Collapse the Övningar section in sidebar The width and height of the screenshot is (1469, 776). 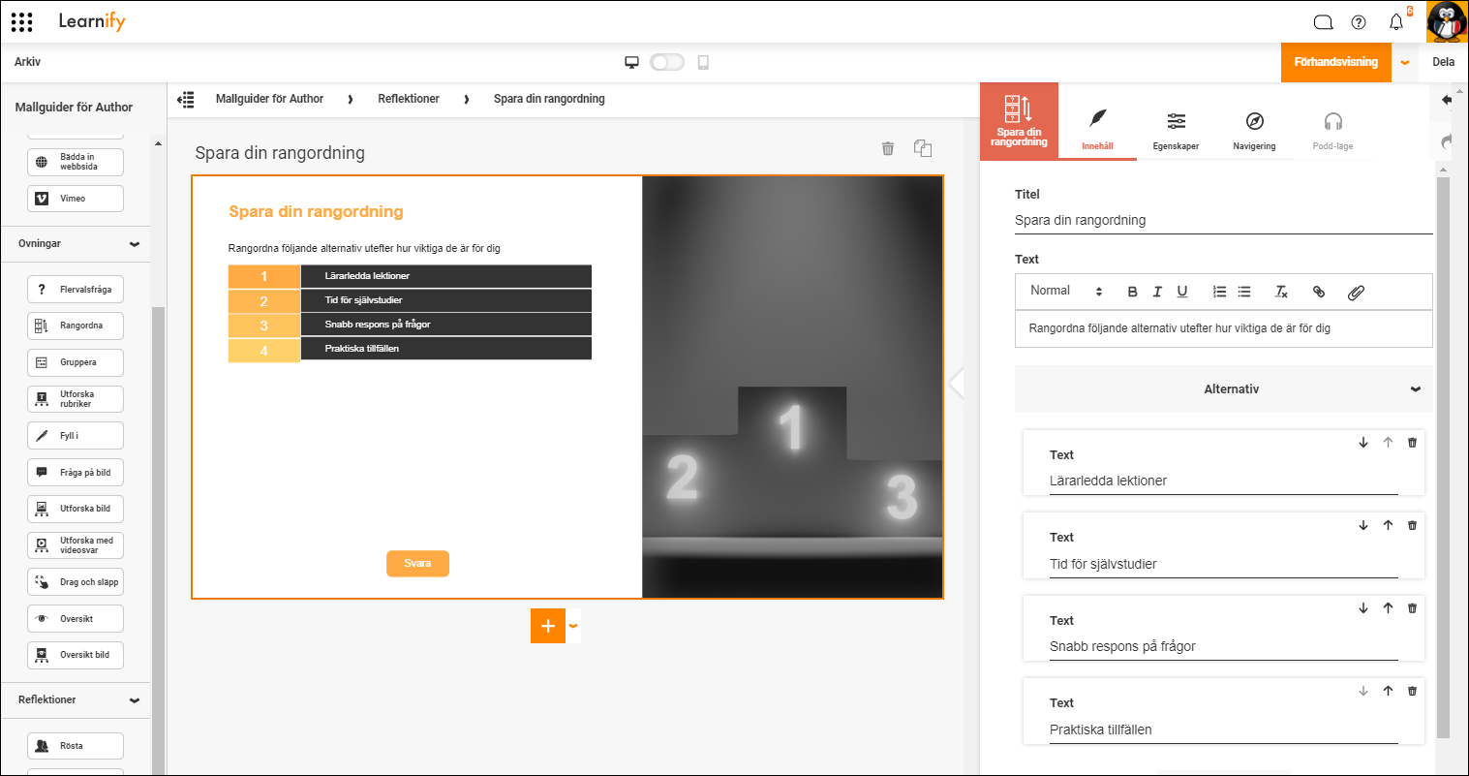(x=135, y=244)
